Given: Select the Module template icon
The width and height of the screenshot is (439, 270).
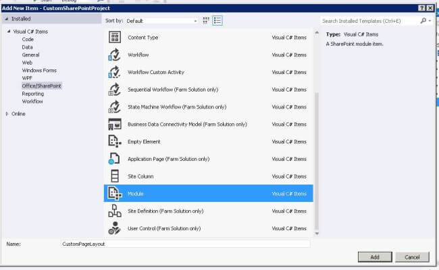Looking at the screenshot, I should pyautogui.click(x=115, y=193).
